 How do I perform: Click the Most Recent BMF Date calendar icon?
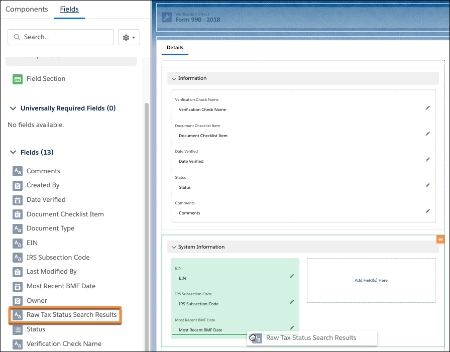click(18, 286)
